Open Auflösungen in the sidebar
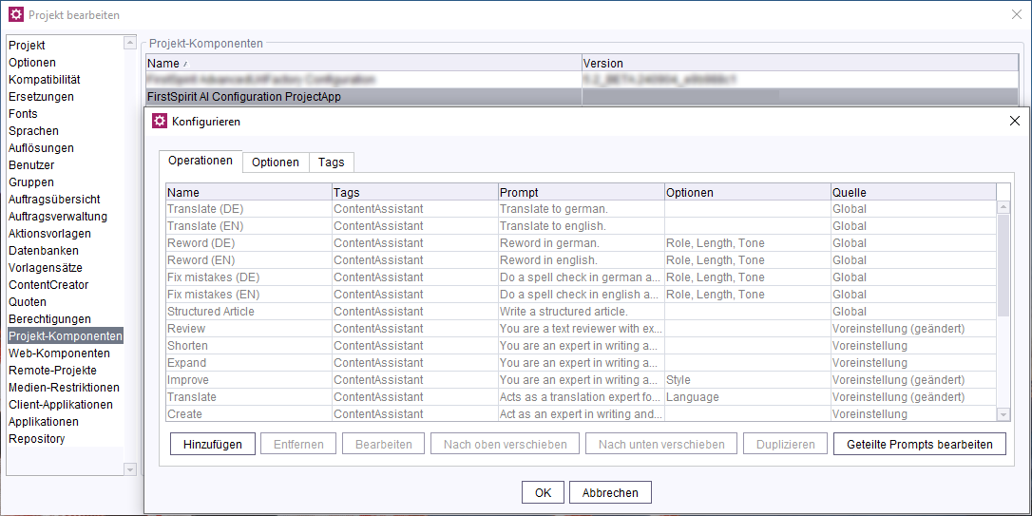Image resolution: width=1032 pixels, height=516 pixels. coord(66,148)
